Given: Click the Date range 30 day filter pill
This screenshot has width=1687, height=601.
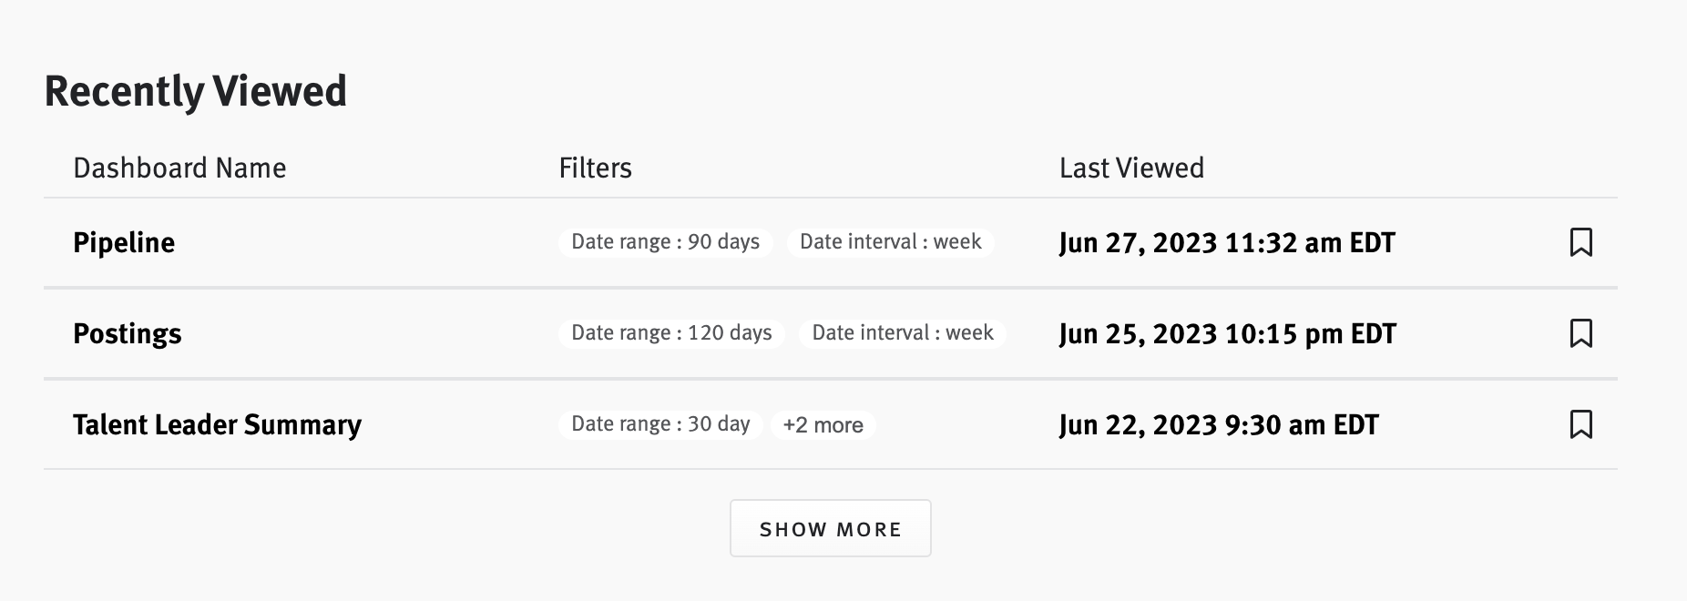Looking at the screenshot, I should click(659, 423).
